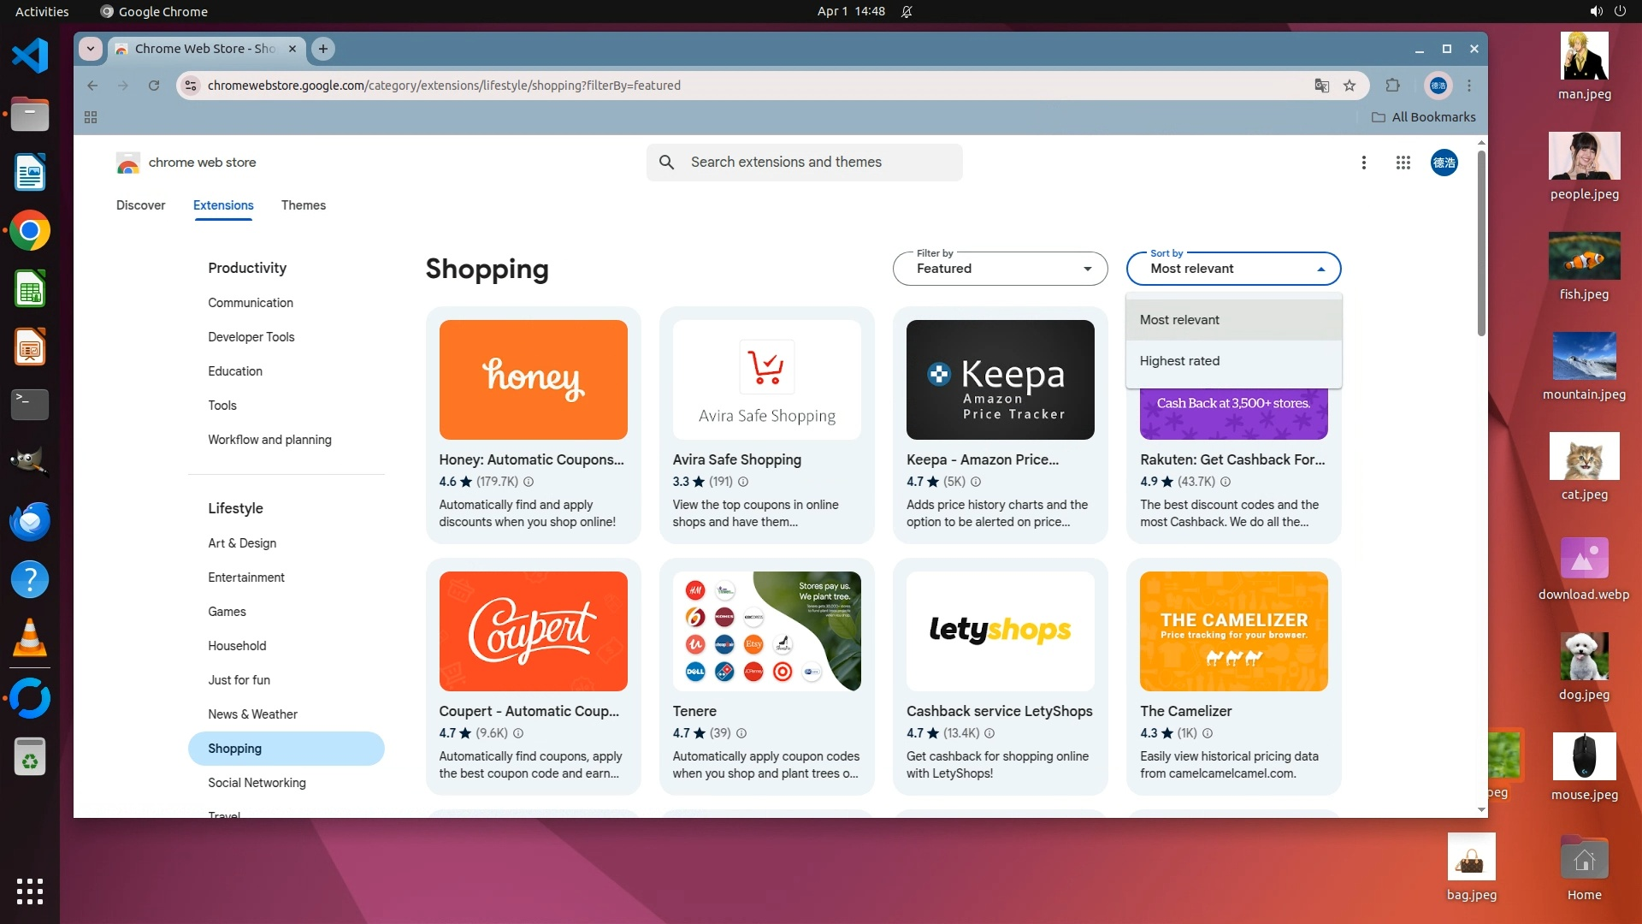
Task: Open Social Networking category
Action: [257, 783]
